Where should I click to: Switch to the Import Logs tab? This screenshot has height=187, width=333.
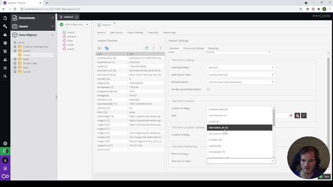169,32
